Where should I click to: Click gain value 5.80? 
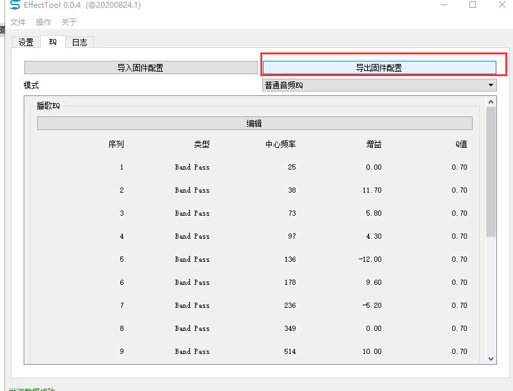pyautogui.click(x=374, y=213)
